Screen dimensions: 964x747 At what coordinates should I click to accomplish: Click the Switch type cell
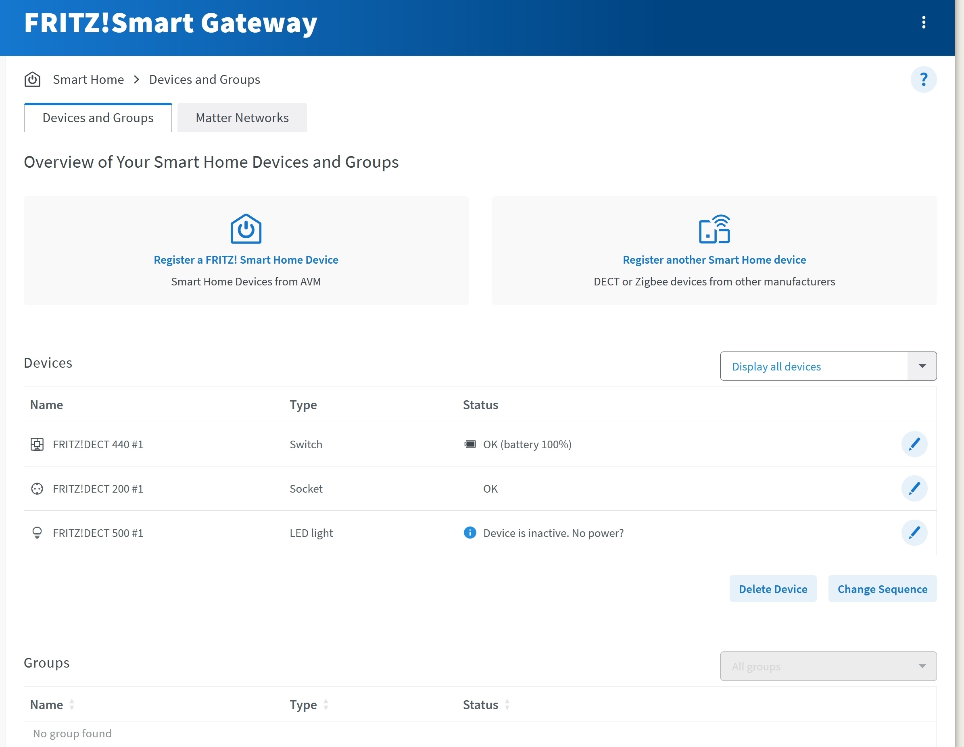(306, 445)
